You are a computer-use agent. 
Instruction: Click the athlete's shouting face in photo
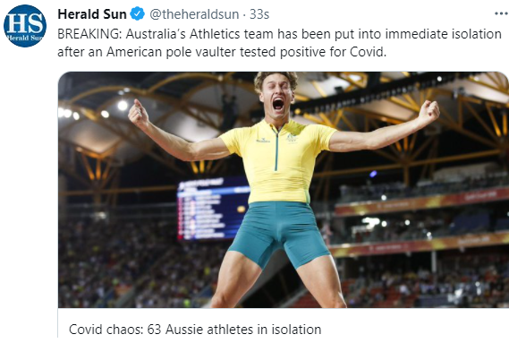coord(277,95)
